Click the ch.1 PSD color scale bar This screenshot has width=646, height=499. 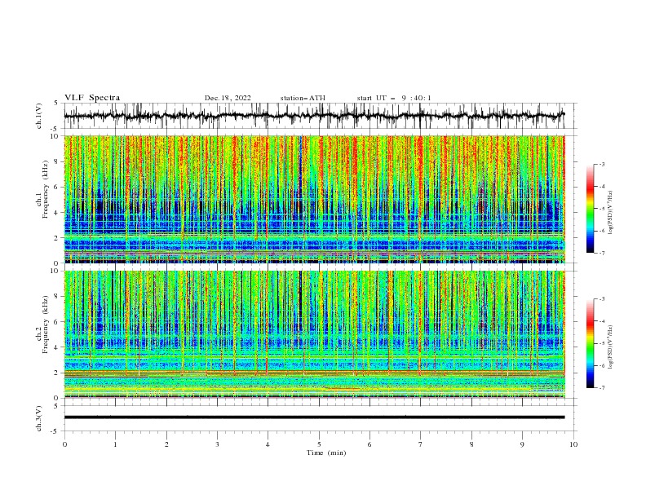590,209
